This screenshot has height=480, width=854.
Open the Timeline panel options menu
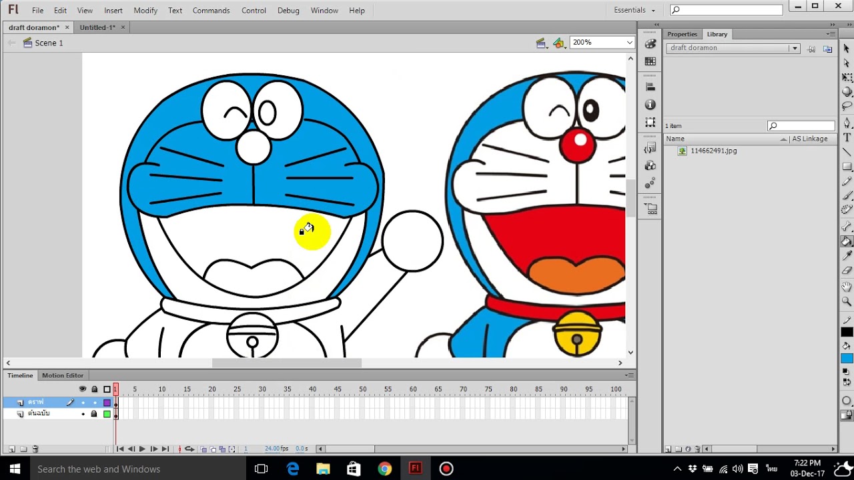coord(628,375)
